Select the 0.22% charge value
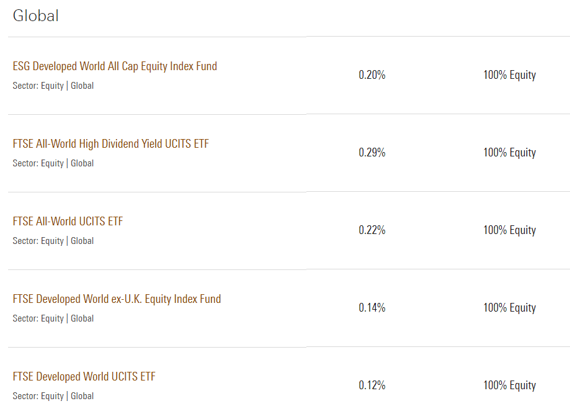The width and height of the screenshot is (570, 419). 372,230
